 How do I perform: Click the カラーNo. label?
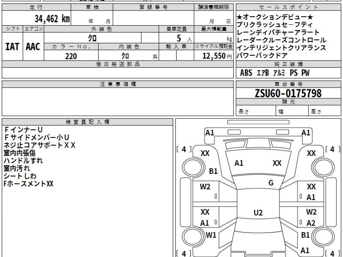coord(71,47)
